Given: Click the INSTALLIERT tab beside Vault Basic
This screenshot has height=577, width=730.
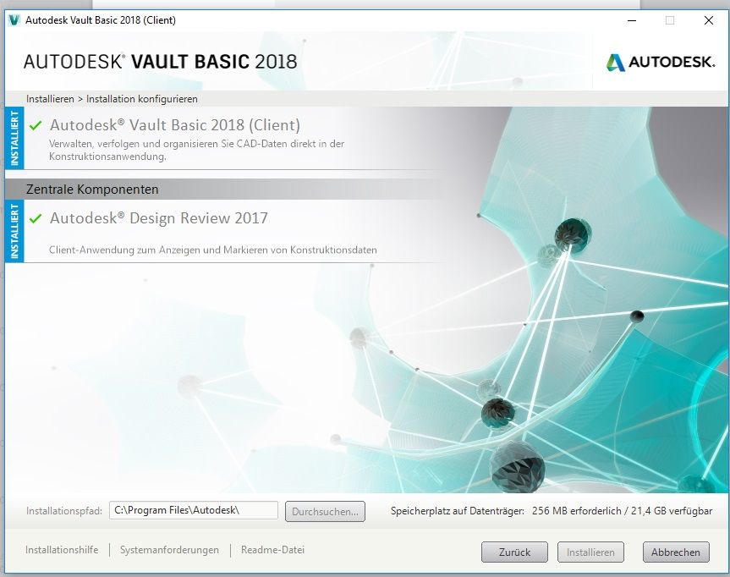Looking at the screenshot, I should 14,138.
